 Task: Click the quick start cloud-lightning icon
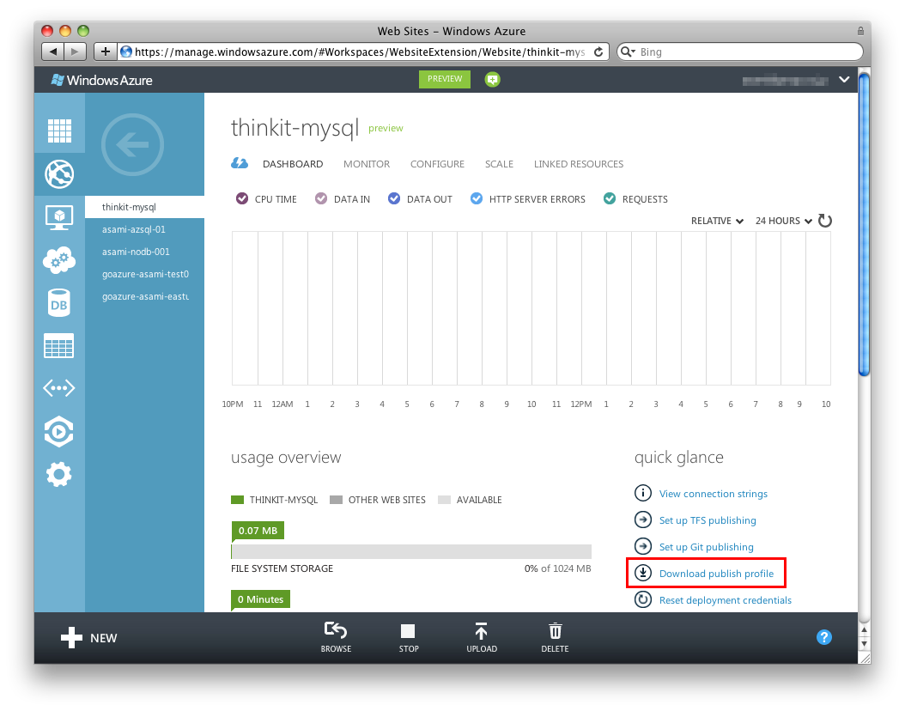point(240,163)
